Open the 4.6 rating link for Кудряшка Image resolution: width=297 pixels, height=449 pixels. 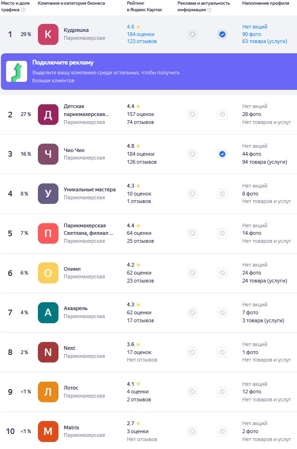pos(133,27)
